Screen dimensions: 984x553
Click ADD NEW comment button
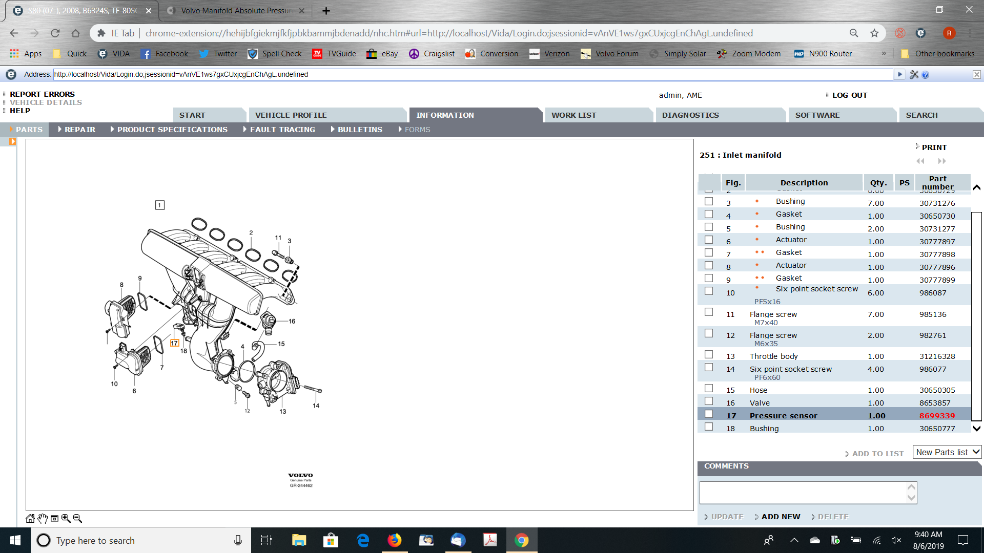click(x=780, y=517)
